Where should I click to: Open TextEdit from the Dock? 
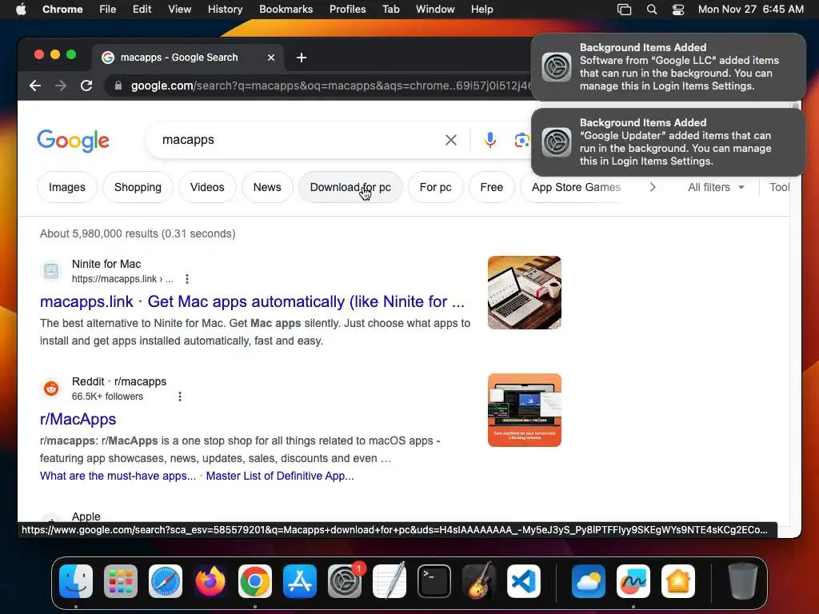coord(390,581)
